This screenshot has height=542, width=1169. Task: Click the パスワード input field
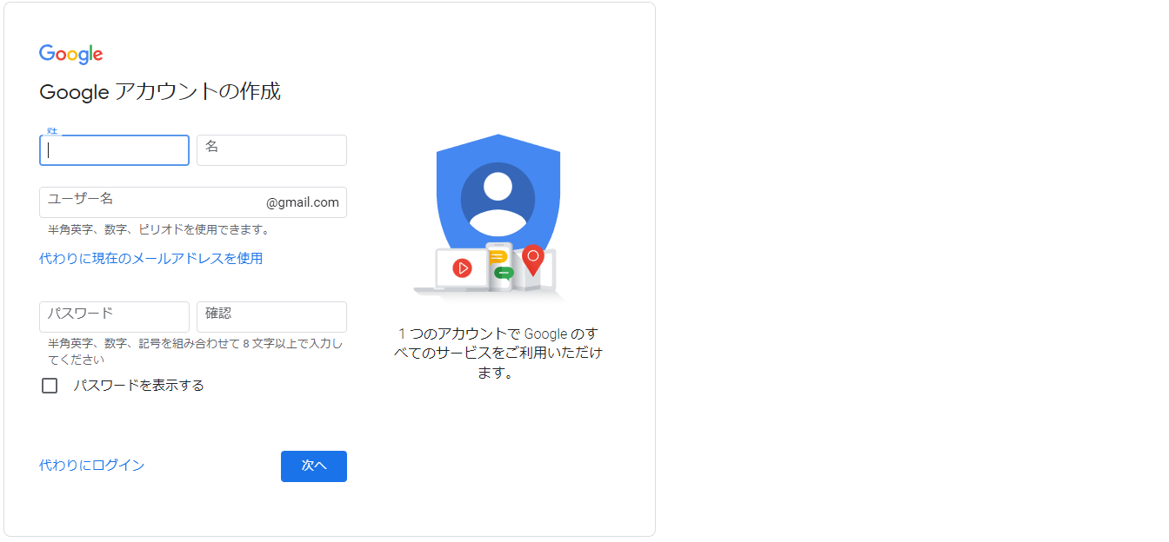point(114,317)
